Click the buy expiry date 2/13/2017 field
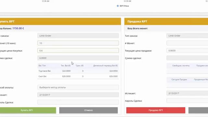This screenshot has height=117, width=208. (78, 95)
